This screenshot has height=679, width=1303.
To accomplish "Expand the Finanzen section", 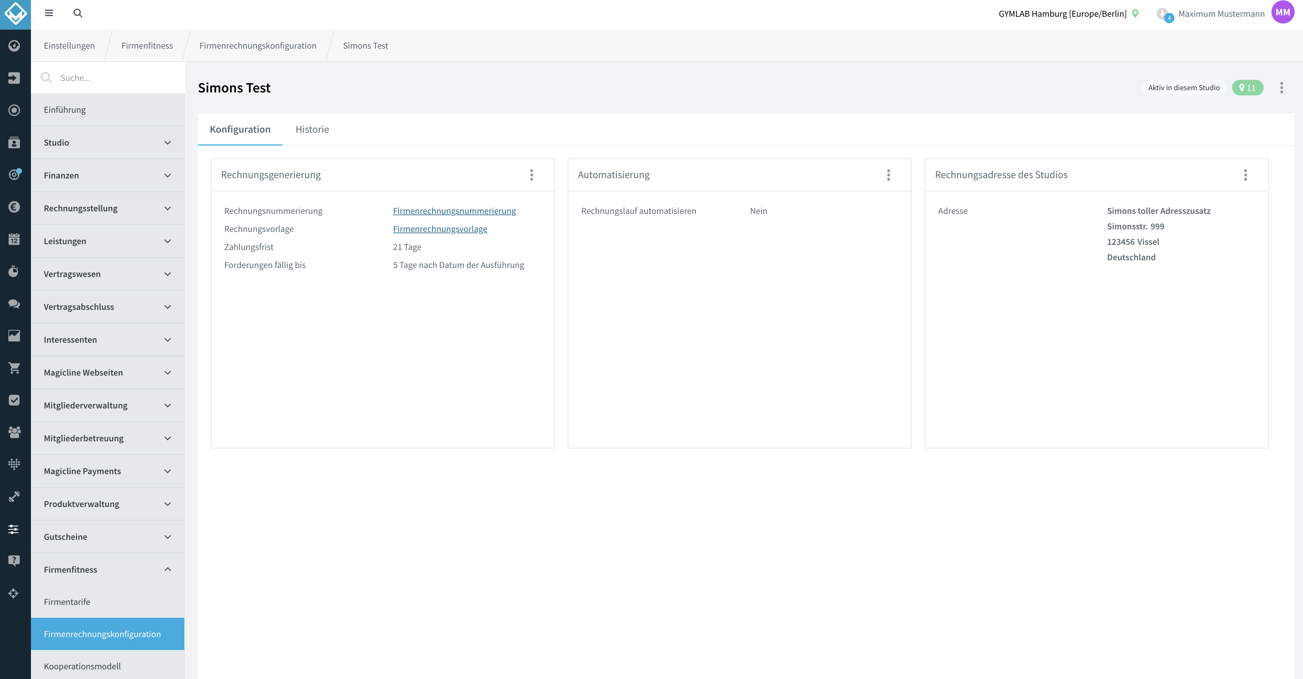I will [108, 176].
